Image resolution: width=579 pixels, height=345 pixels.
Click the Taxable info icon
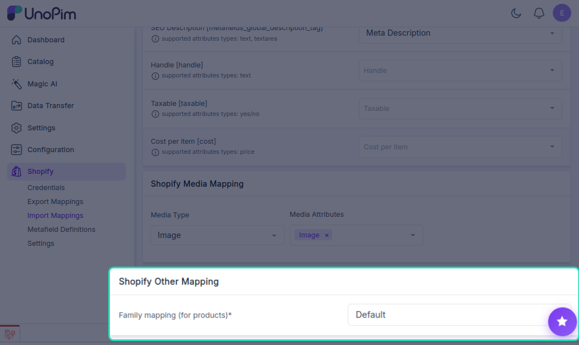155,114
